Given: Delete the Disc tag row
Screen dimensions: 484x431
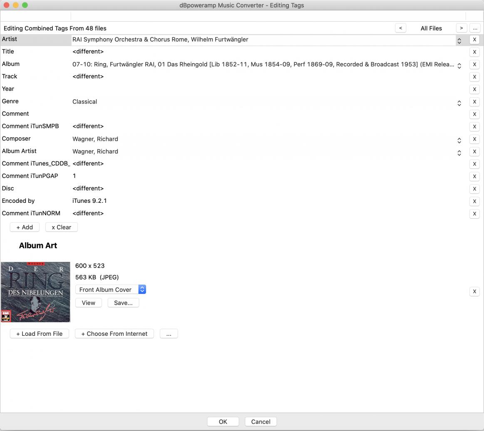Looking at the screenshot, I should coord(474,189).
